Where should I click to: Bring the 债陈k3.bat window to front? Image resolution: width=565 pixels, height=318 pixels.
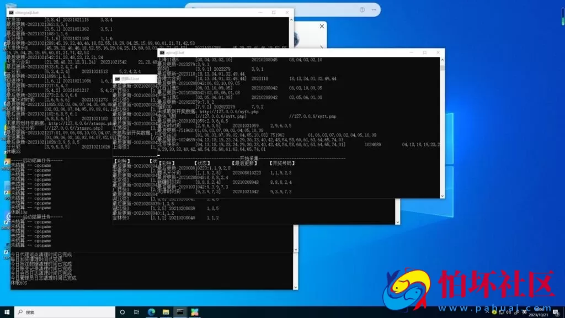(135, 78)
